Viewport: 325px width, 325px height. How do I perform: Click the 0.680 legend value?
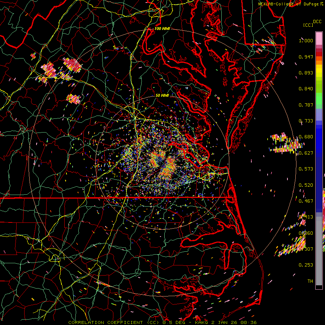point(306,137)
